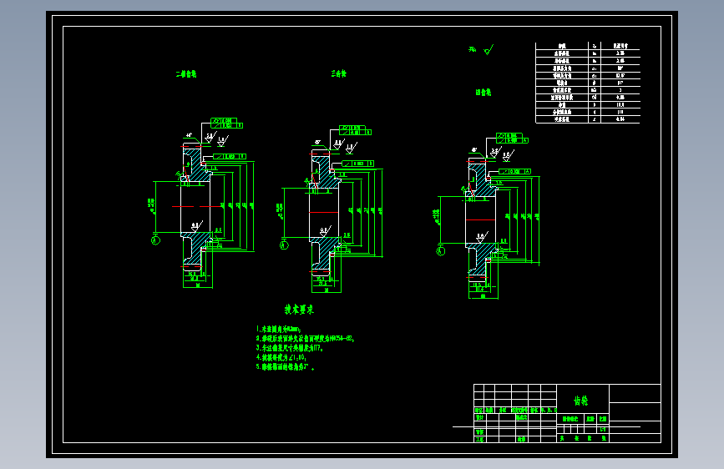Select the gear view label starting with 二
724x469 pixels.
(186, 74)
